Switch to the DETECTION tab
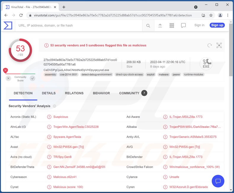 coord(23,93)
